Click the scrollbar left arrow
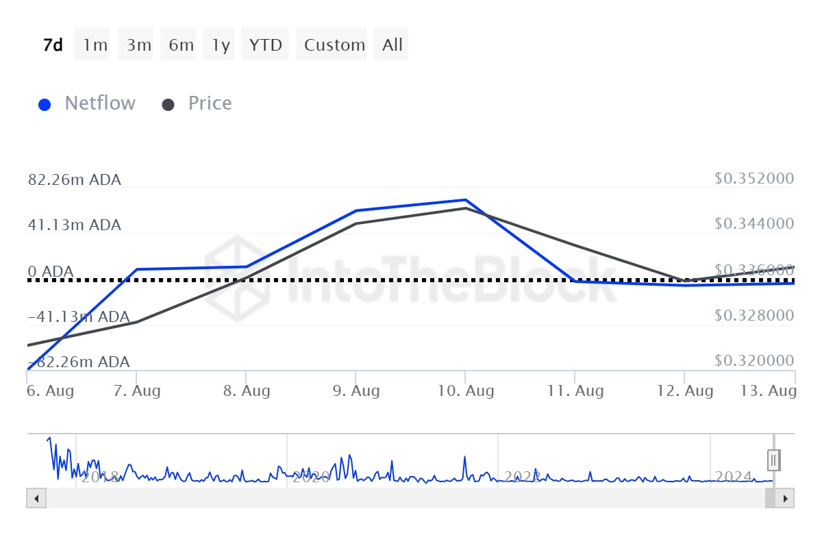The height and width of the screenshot is (548, 822). (36, 498)
